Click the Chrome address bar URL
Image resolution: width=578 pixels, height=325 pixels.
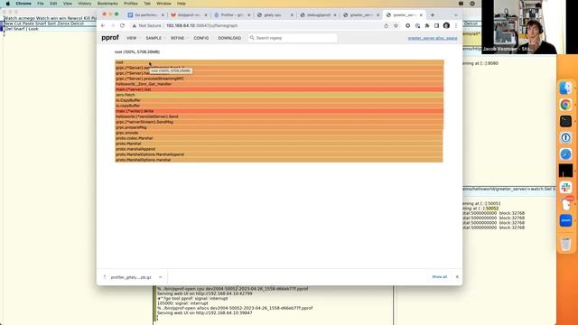pyautogui.click(x=202, y=26)
